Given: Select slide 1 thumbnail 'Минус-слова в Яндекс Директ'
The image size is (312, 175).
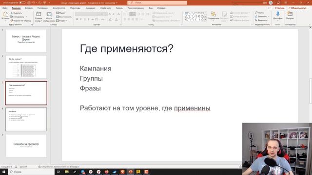Looking at the screenshot, I should coord(26,41).
